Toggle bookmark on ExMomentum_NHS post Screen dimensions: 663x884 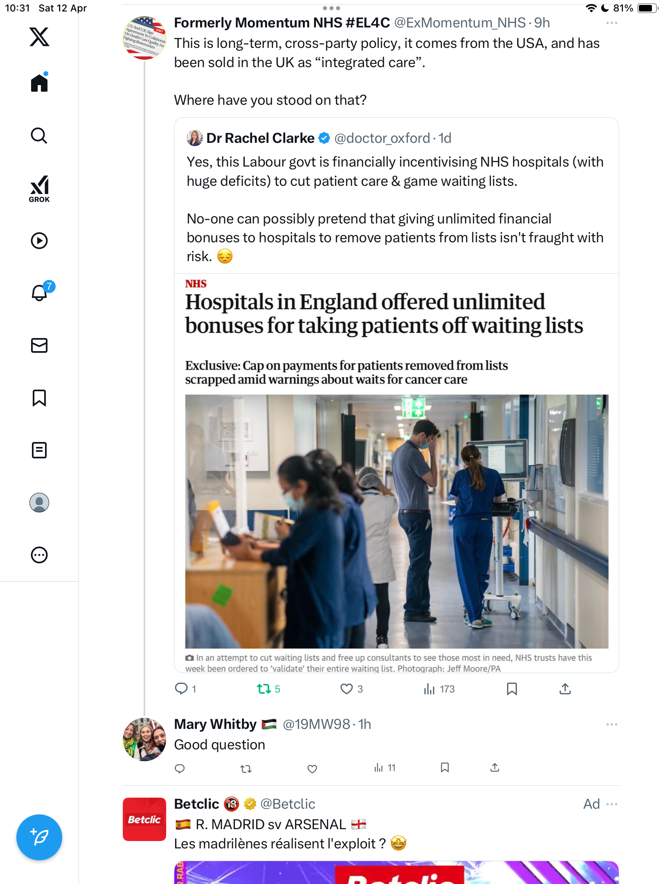pyautogui.click(x=512, y=689)
